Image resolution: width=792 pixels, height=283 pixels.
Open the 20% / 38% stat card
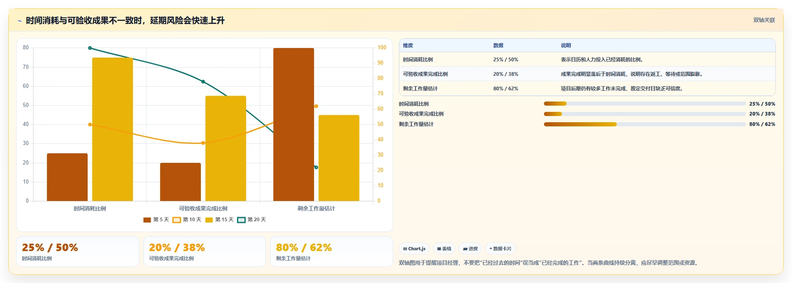pyautogui.click(x=205, y=252)
